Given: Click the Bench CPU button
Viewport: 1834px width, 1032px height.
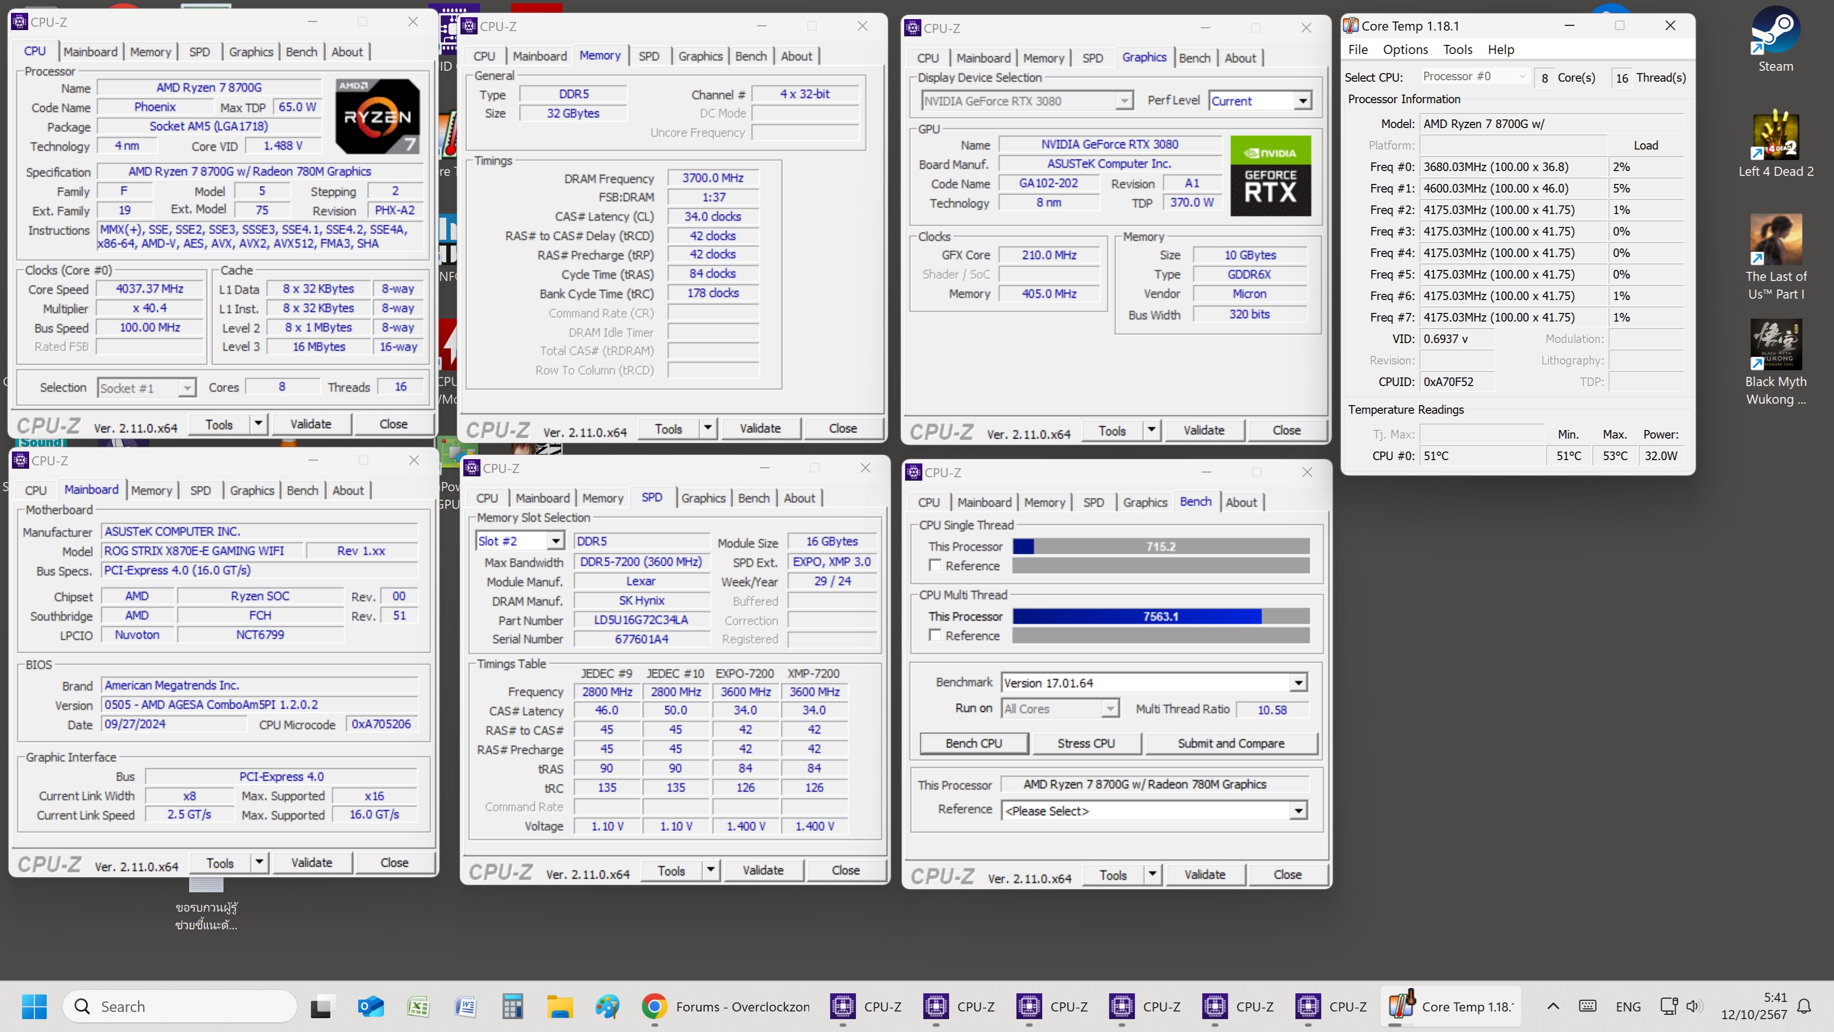Looking at the screenshot, I should pyautogui.click(x=973, y=743).
